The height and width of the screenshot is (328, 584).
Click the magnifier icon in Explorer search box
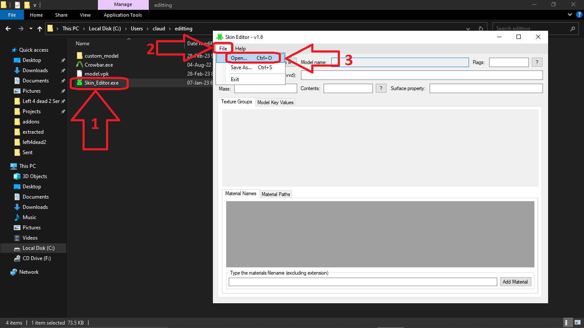[x=573, y=29]
